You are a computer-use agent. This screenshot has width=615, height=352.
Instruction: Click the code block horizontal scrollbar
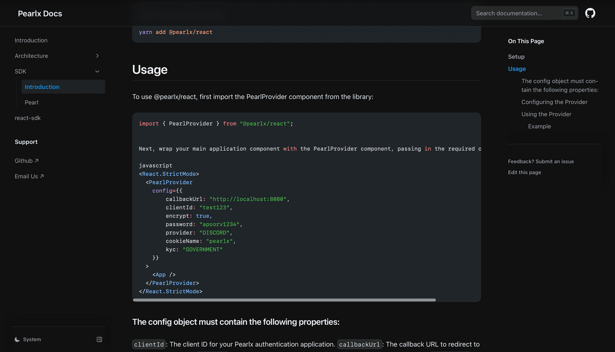click(284, 300)
